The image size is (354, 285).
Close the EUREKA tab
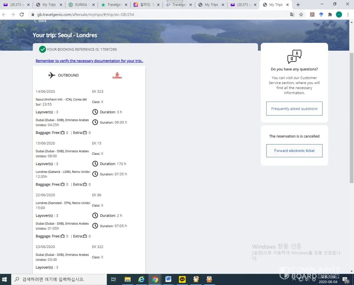pyautogui.click(x=93, y=5)
